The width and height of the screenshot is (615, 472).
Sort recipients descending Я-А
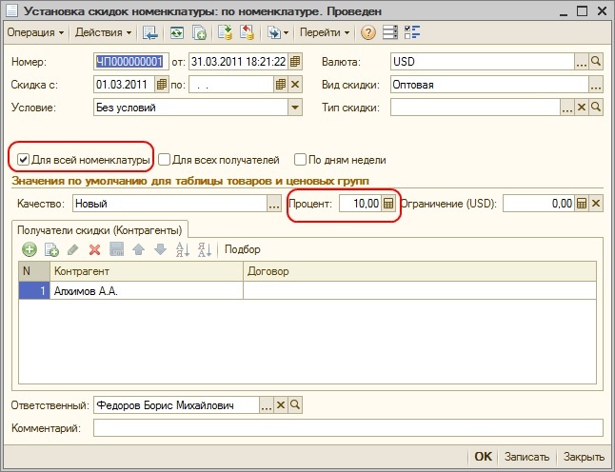[x=205, y=249]
